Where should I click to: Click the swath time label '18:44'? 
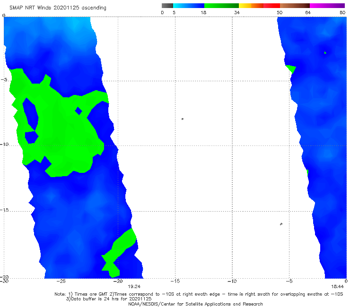338,287
